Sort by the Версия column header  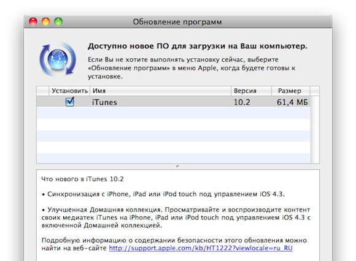coord(251,91)
